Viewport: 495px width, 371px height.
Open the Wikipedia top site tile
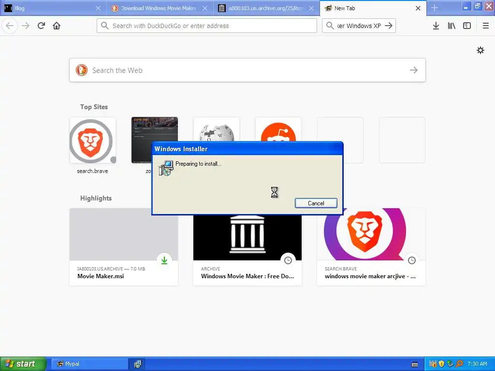(x=216, y=129)
